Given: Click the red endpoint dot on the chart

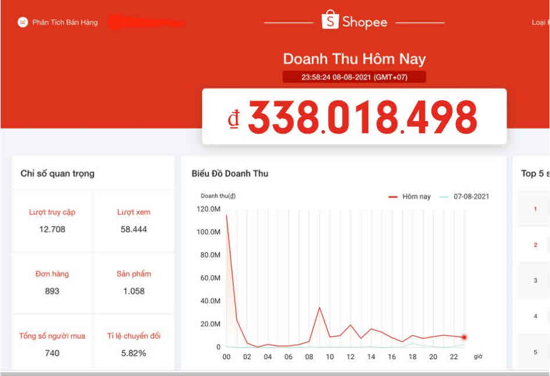Looking at the screenshot, I should pyautogui.click(x=464, y=337).
